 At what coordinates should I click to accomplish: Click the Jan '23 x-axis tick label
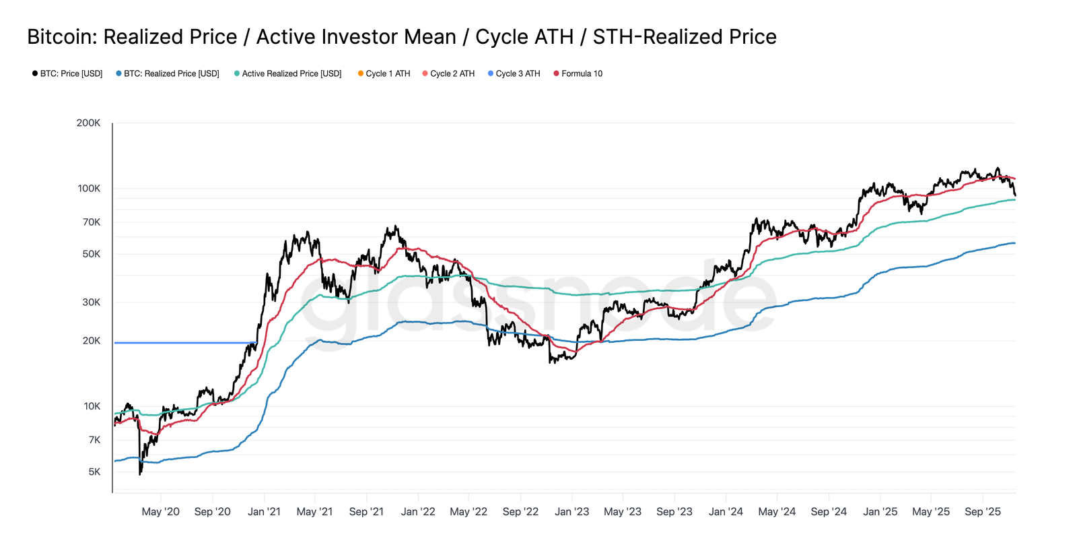point(571,511)
